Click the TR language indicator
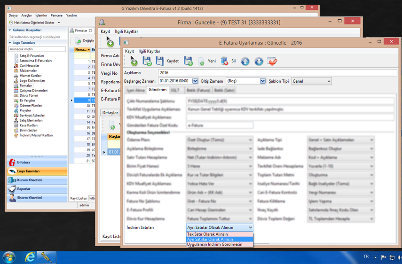Viewport: 402px width, 264px height. pos(366,256)
